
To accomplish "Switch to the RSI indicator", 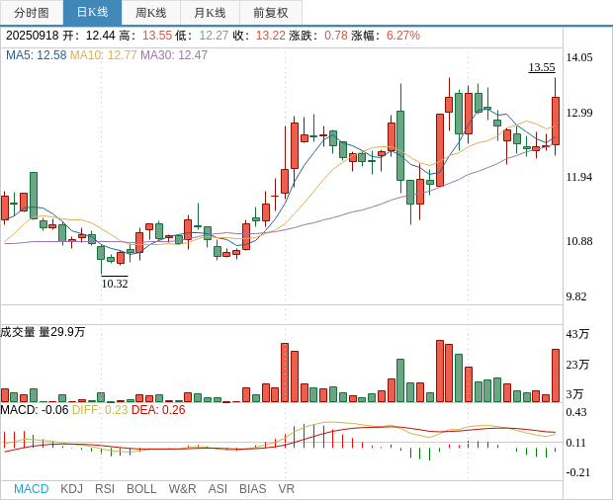I will (x=105, y=489).
